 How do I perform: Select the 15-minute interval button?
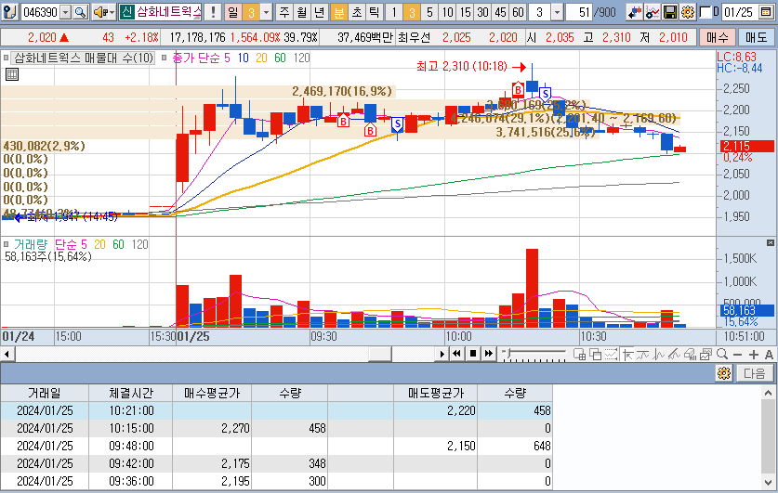[465, 12]
